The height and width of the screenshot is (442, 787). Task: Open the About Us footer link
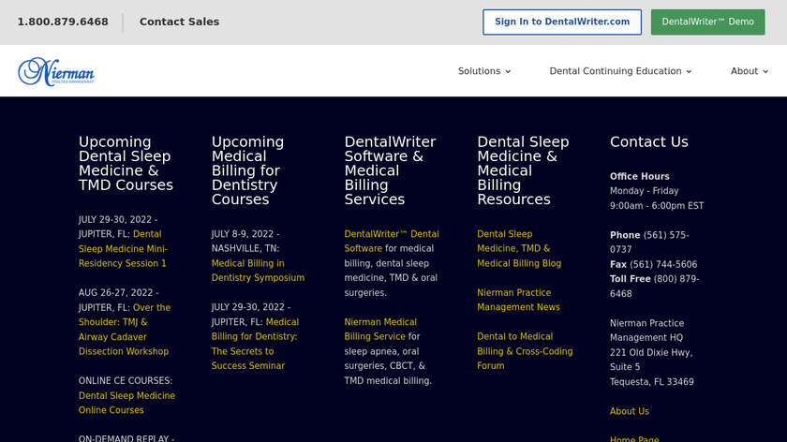pos(630,411)
